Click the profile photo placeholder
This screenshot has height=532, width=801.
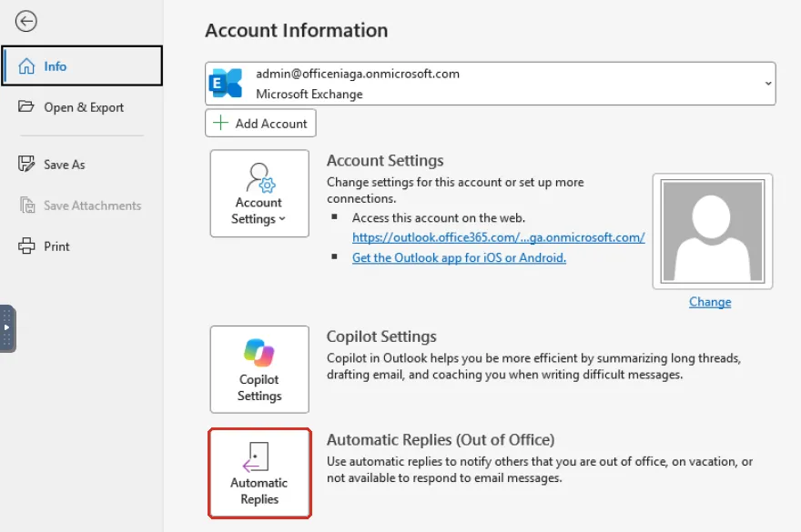tap(713, 231)
